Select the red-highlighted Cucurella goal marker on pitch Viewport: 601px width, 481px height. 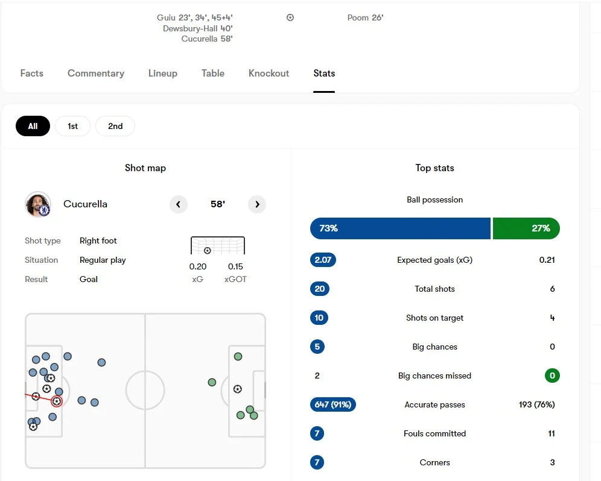click(x=57, y=401)
